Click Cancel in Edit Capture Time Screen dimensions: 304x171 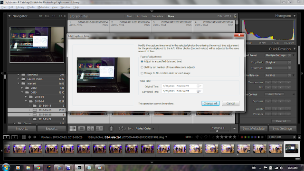pyautogui.click(x=231, y=104)
